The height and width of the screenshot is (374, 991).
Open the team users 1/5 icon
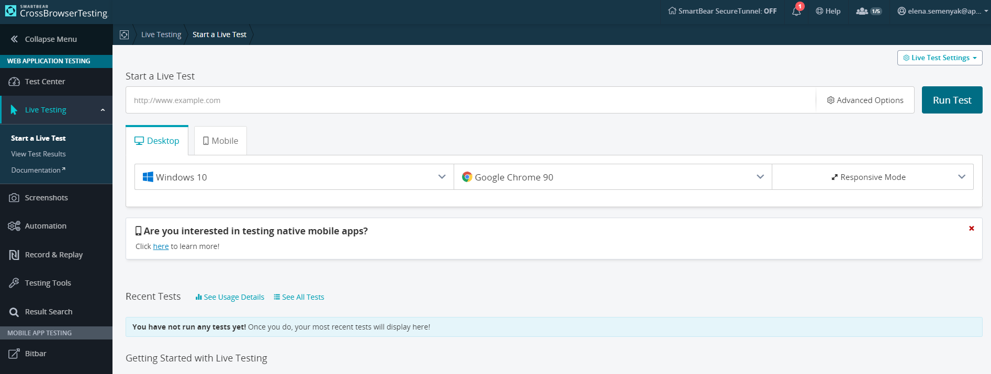(x=869, y=11)
